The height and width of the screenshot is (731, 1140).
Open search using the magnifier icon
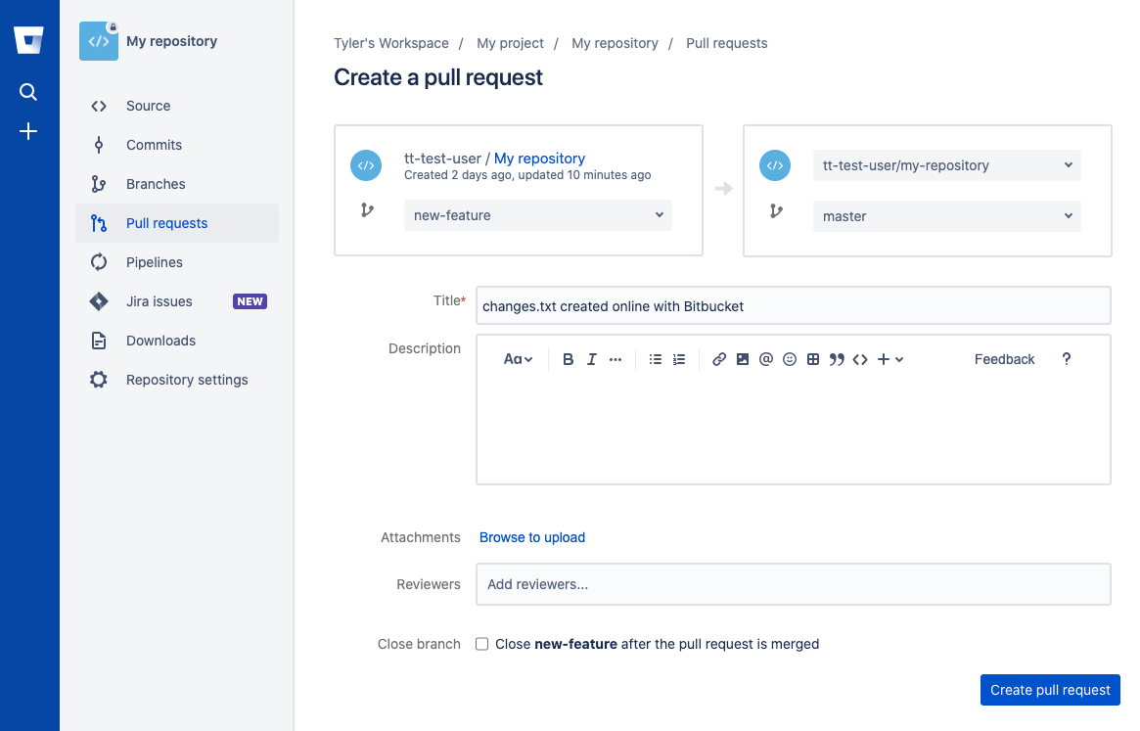point(28,92)
